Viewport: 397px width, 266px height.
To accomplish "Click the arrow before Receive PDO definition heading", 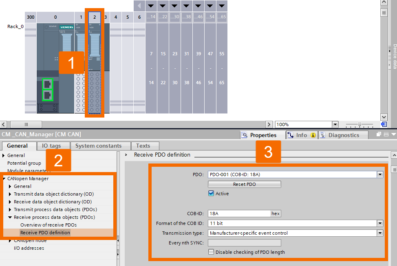I will click(126, 155).
